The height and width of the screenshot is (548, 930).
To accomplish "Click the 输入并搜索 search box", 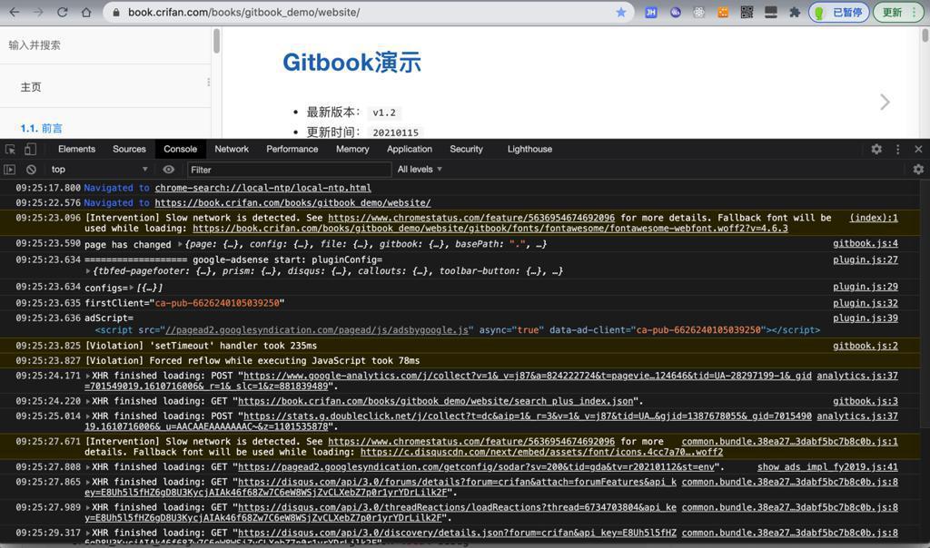I will (105, 45).
